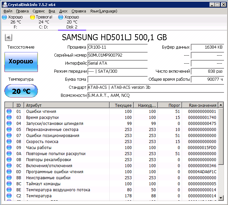
Task: Click the SMART table scrollbar thumb
Action: 221,136
